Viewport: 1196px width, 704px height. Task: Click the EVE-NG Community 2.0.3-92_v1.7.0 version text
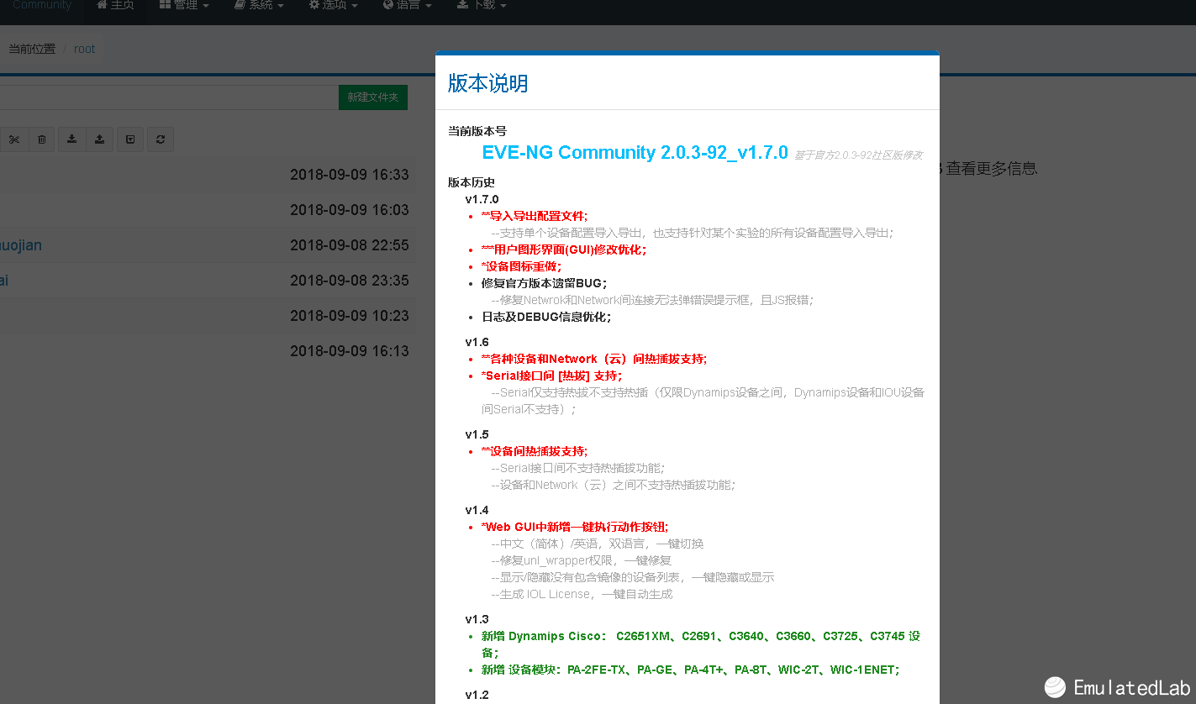(635, 153)
